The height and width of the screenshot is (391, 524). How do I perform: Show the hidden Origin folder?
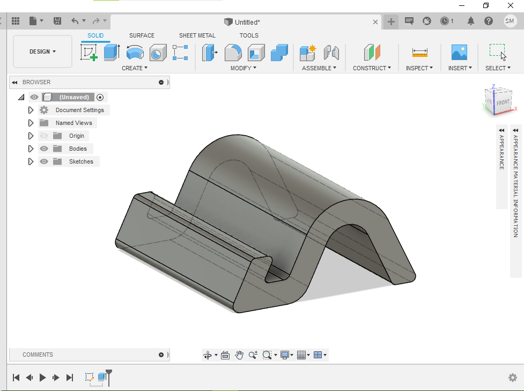44,136
